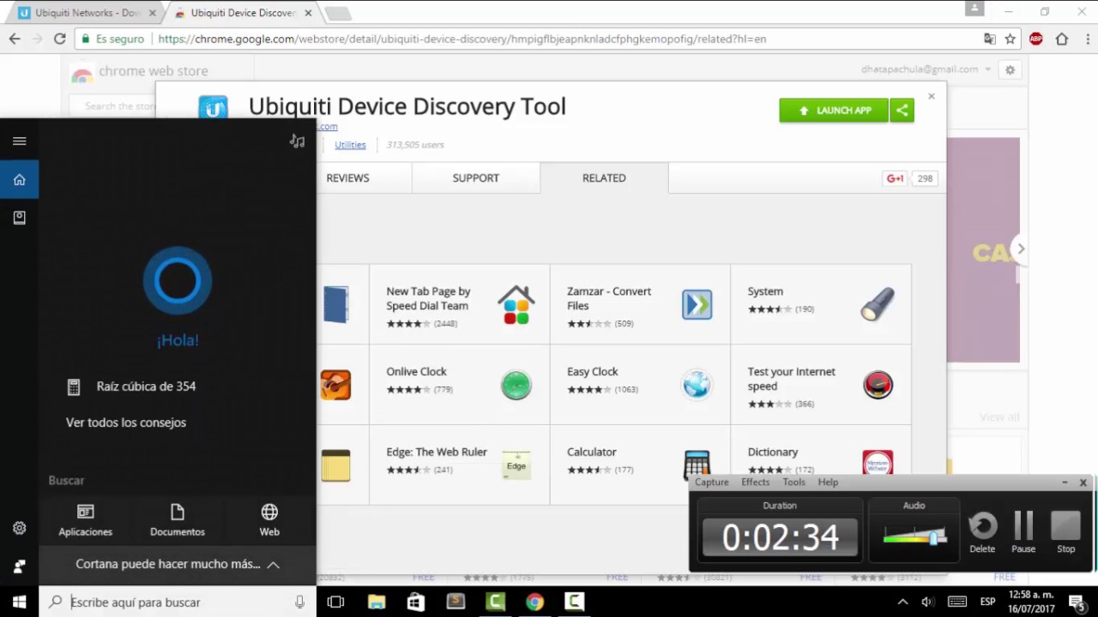The height and width of the screenshot is (617, 1098).
Task: Open Microsoft Store from taskbar
Action: [x=416, y=602]
